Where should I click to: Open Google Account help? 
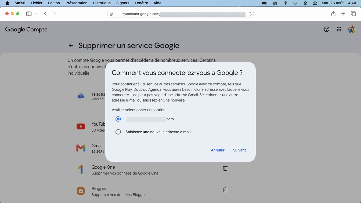click(x=327, y=30)
